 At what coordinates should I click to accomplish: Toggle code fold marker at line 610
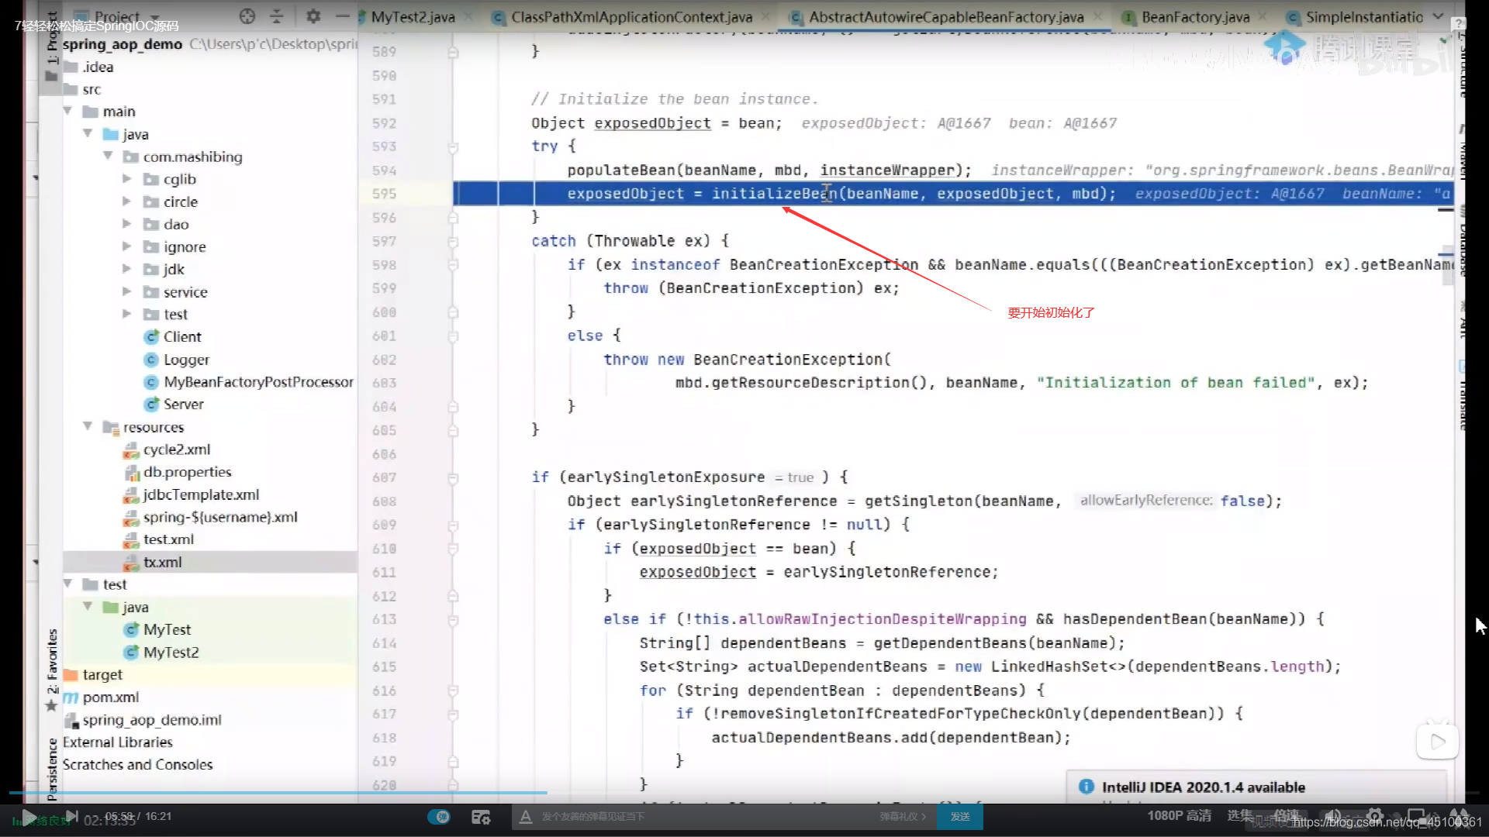(453, 549)
